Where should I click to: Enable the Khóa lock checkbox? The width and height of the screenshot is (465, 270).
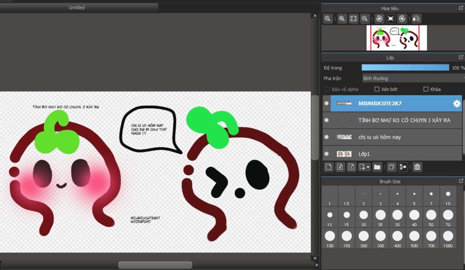tap(426, 89)
